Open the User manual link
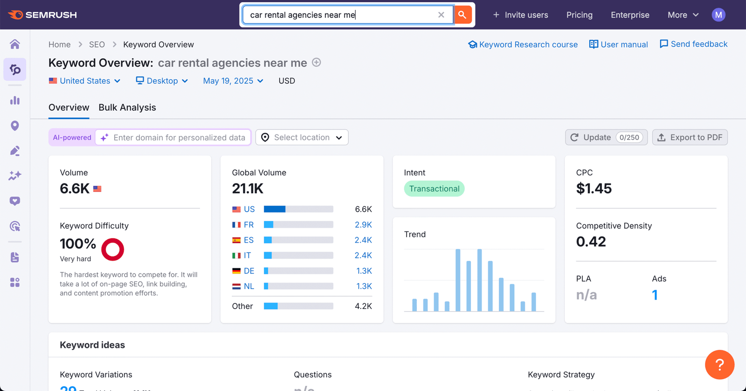Viewport: 746px width, 391px height. (618, 44)
